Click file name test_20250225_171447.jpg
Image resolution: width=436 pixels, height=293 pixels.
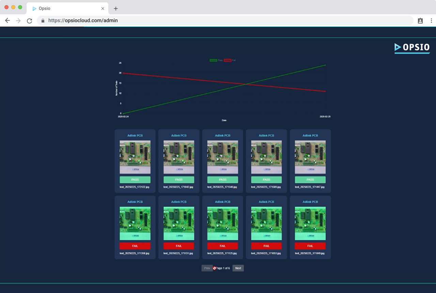click(x=310, y=187)
